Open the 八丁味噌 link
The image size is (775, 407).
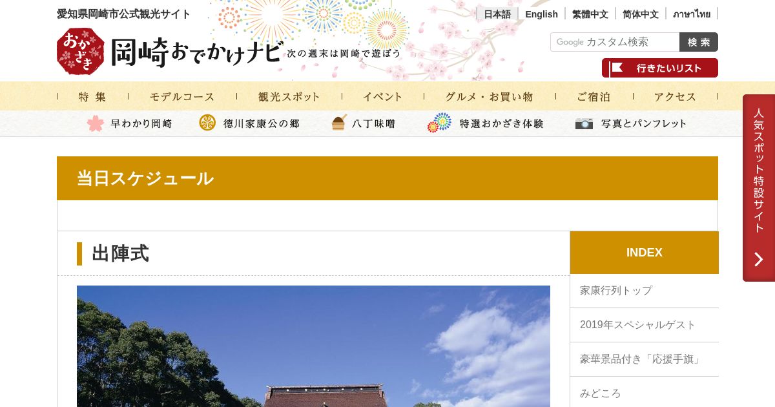(x=374, y=123)
